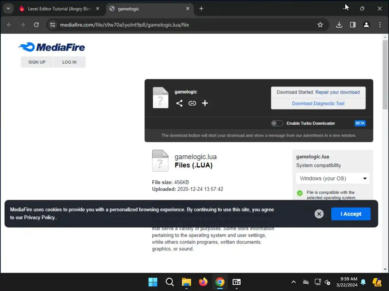389x291 pixels.
Task: Open a new browser tab
Action: (x=201, y=9)
